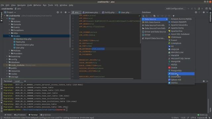Open Problems tool window
The height and width of the screenshot is (119, 212).
pos(20,115)
